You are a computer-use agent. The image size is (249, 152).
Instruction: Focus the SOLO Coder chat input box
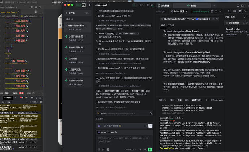(x=124, y=140)
